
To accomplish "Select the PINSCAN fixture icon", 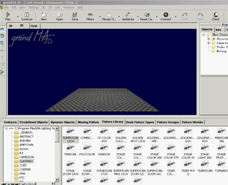I will point(71,148).
